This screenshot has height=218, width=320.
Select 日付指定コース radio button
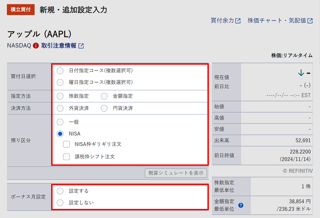tap(60, 71)
